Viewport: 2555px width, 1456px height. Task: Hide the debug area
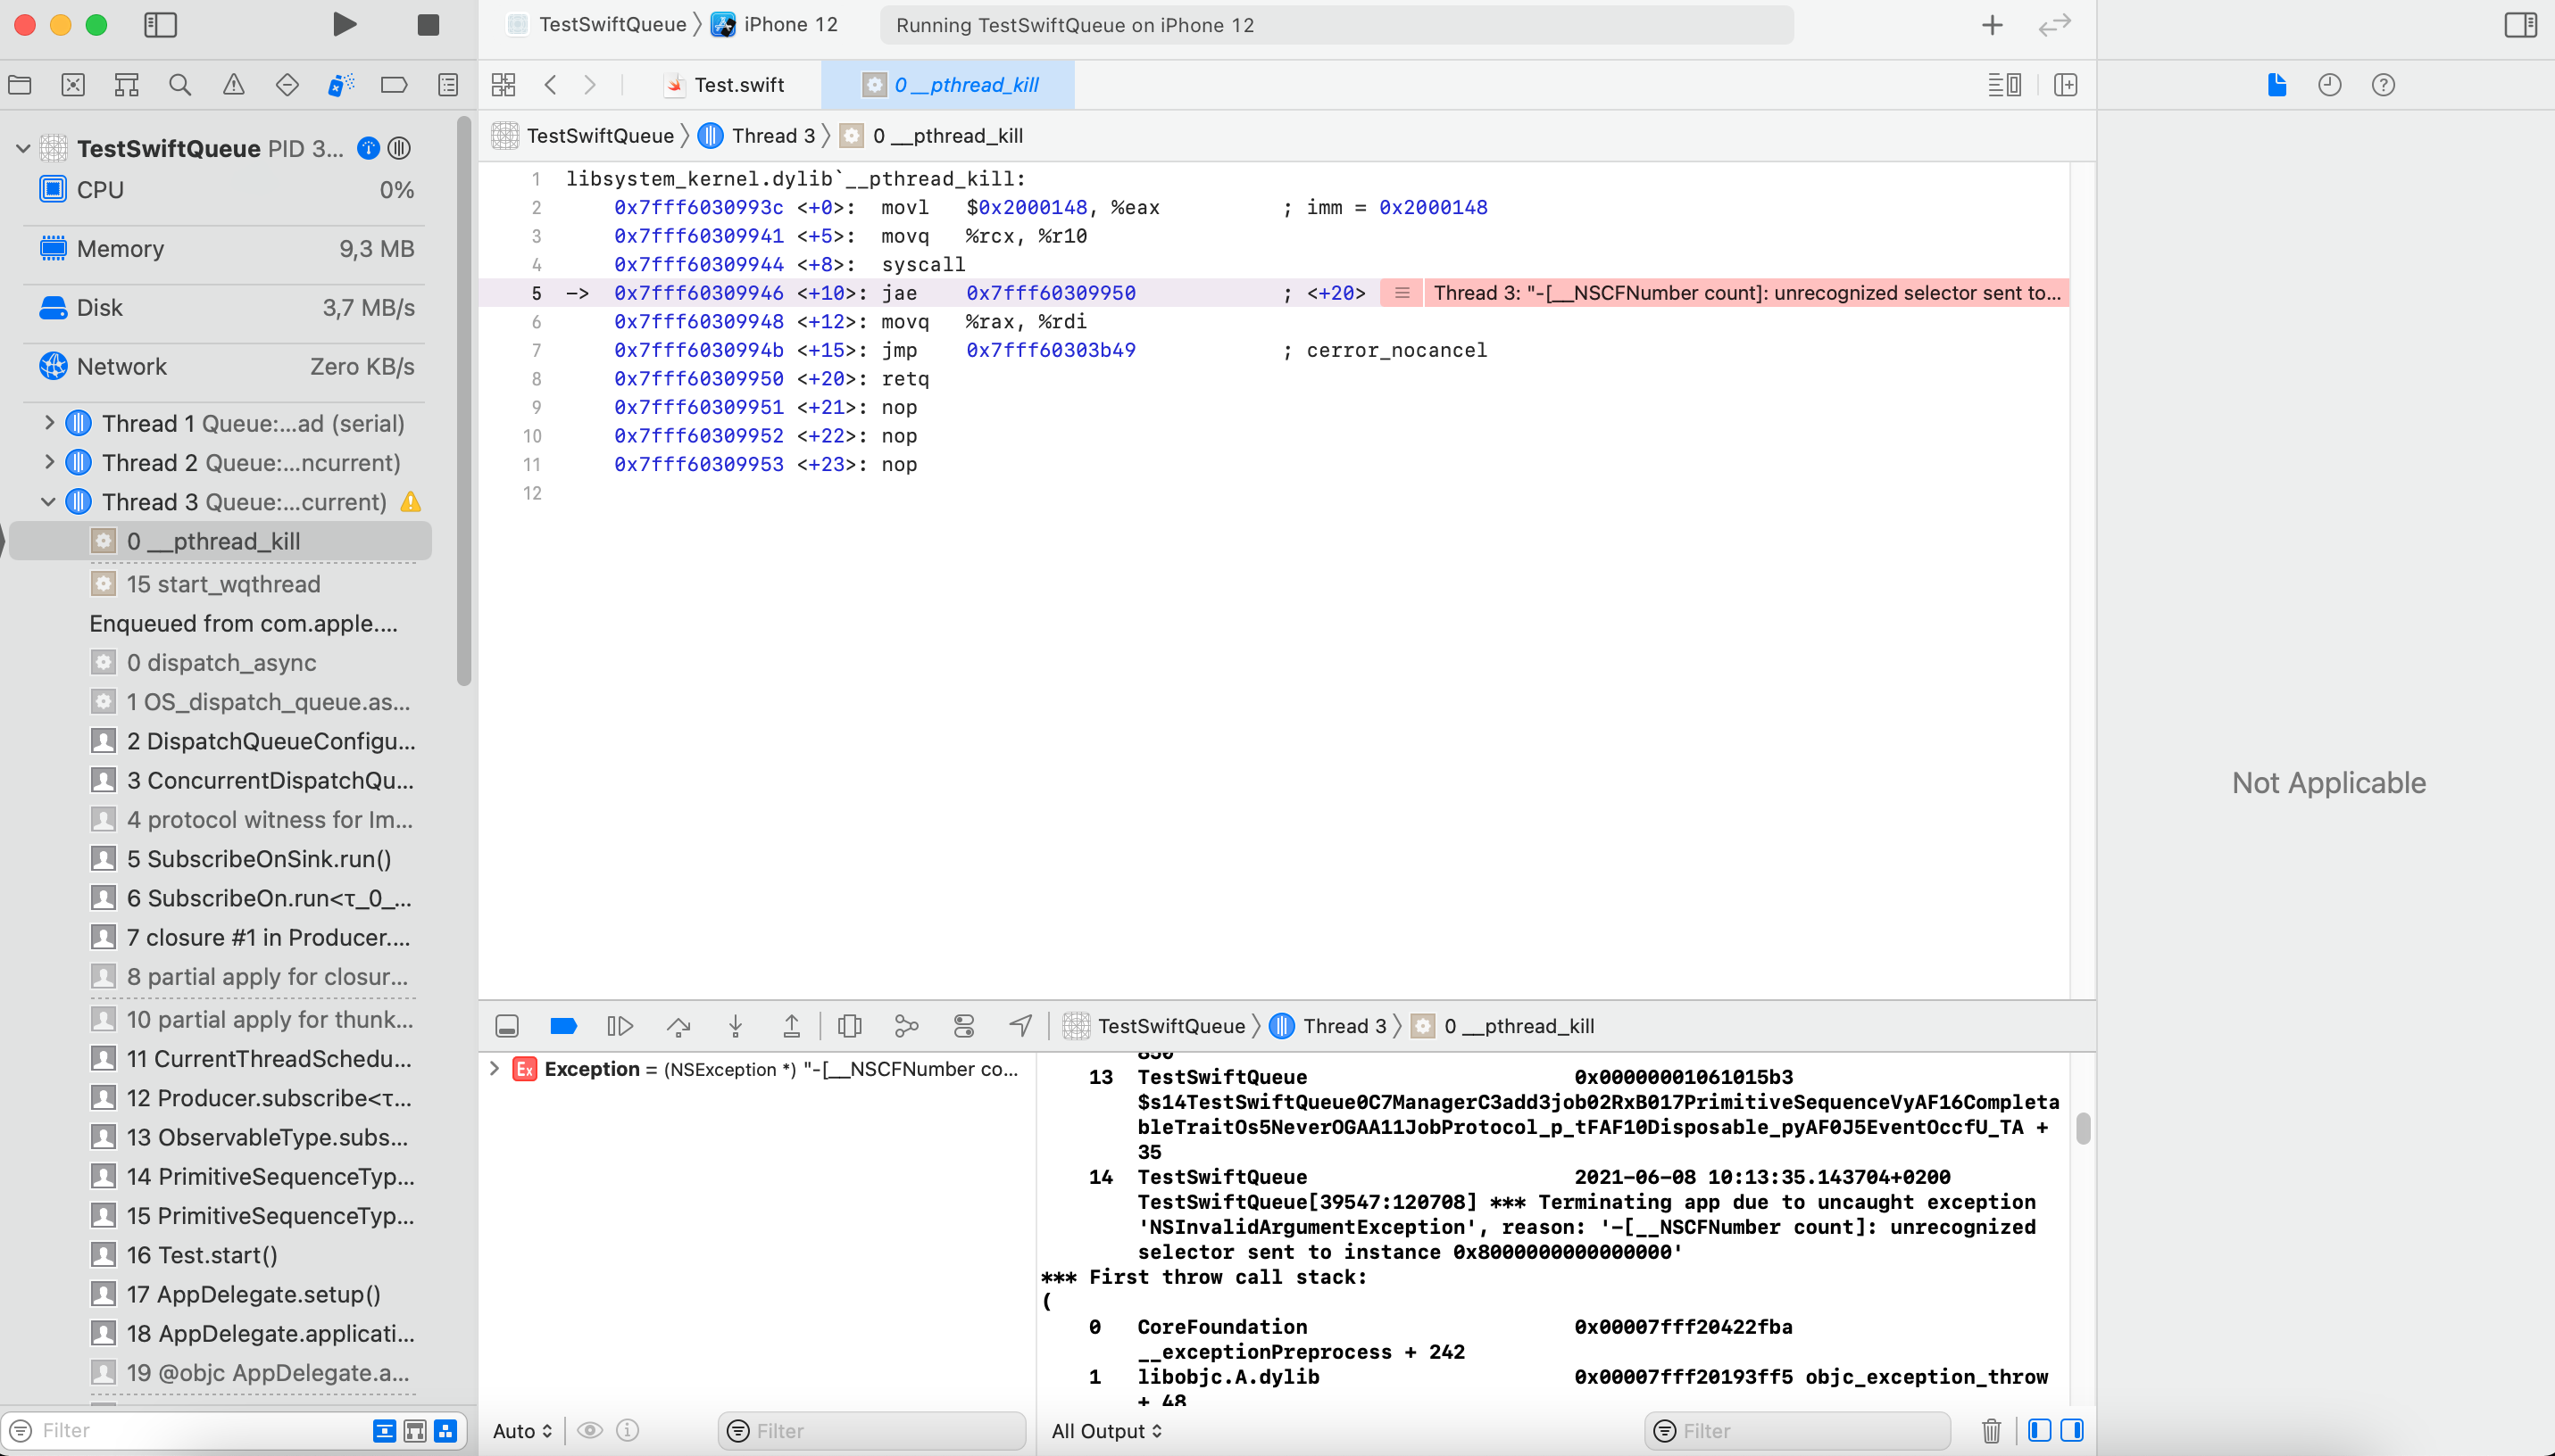506,1025
